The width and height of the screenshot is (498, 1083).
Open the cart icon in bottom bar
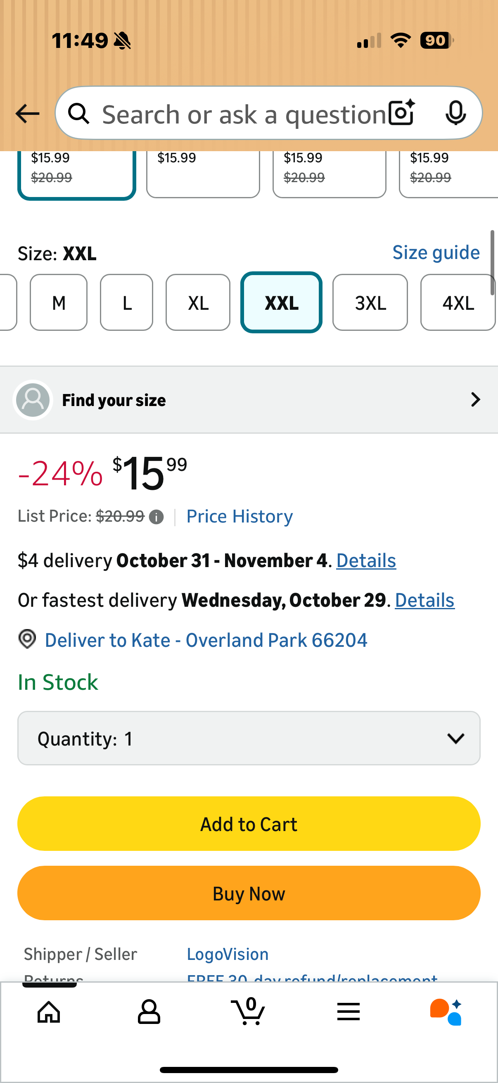[248, 1011]
